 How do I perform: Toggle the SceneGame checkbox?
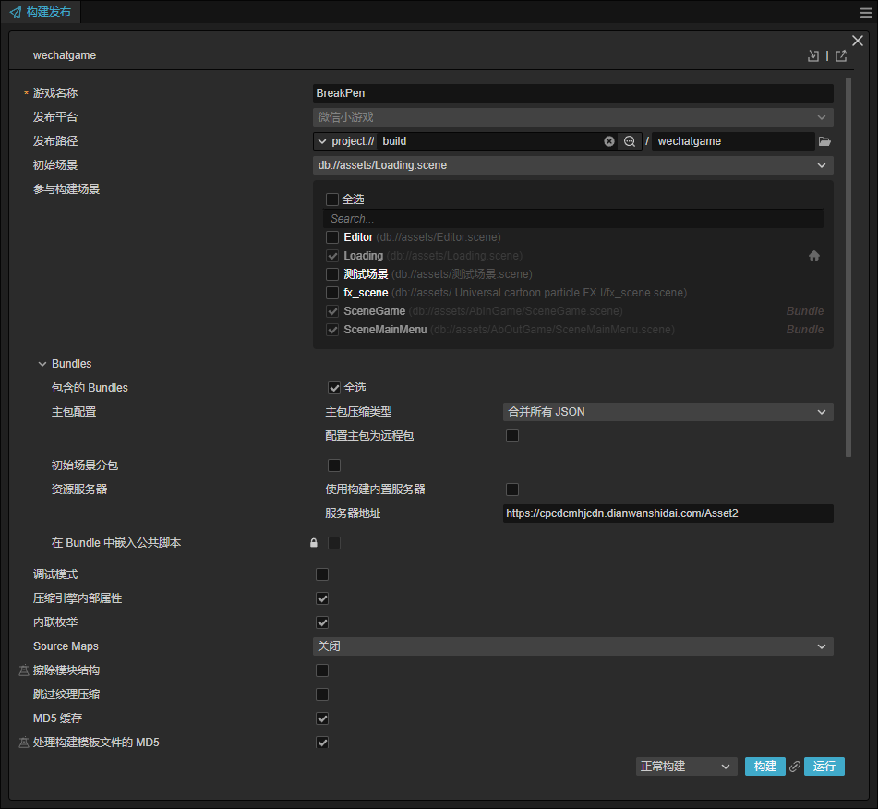point(332,311)
